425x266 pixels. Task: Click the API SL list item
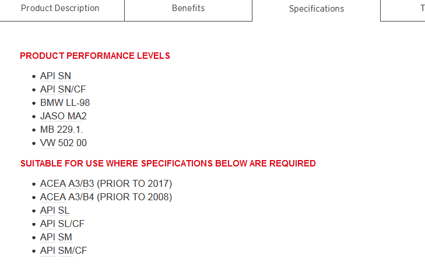[x=55, y=210]
